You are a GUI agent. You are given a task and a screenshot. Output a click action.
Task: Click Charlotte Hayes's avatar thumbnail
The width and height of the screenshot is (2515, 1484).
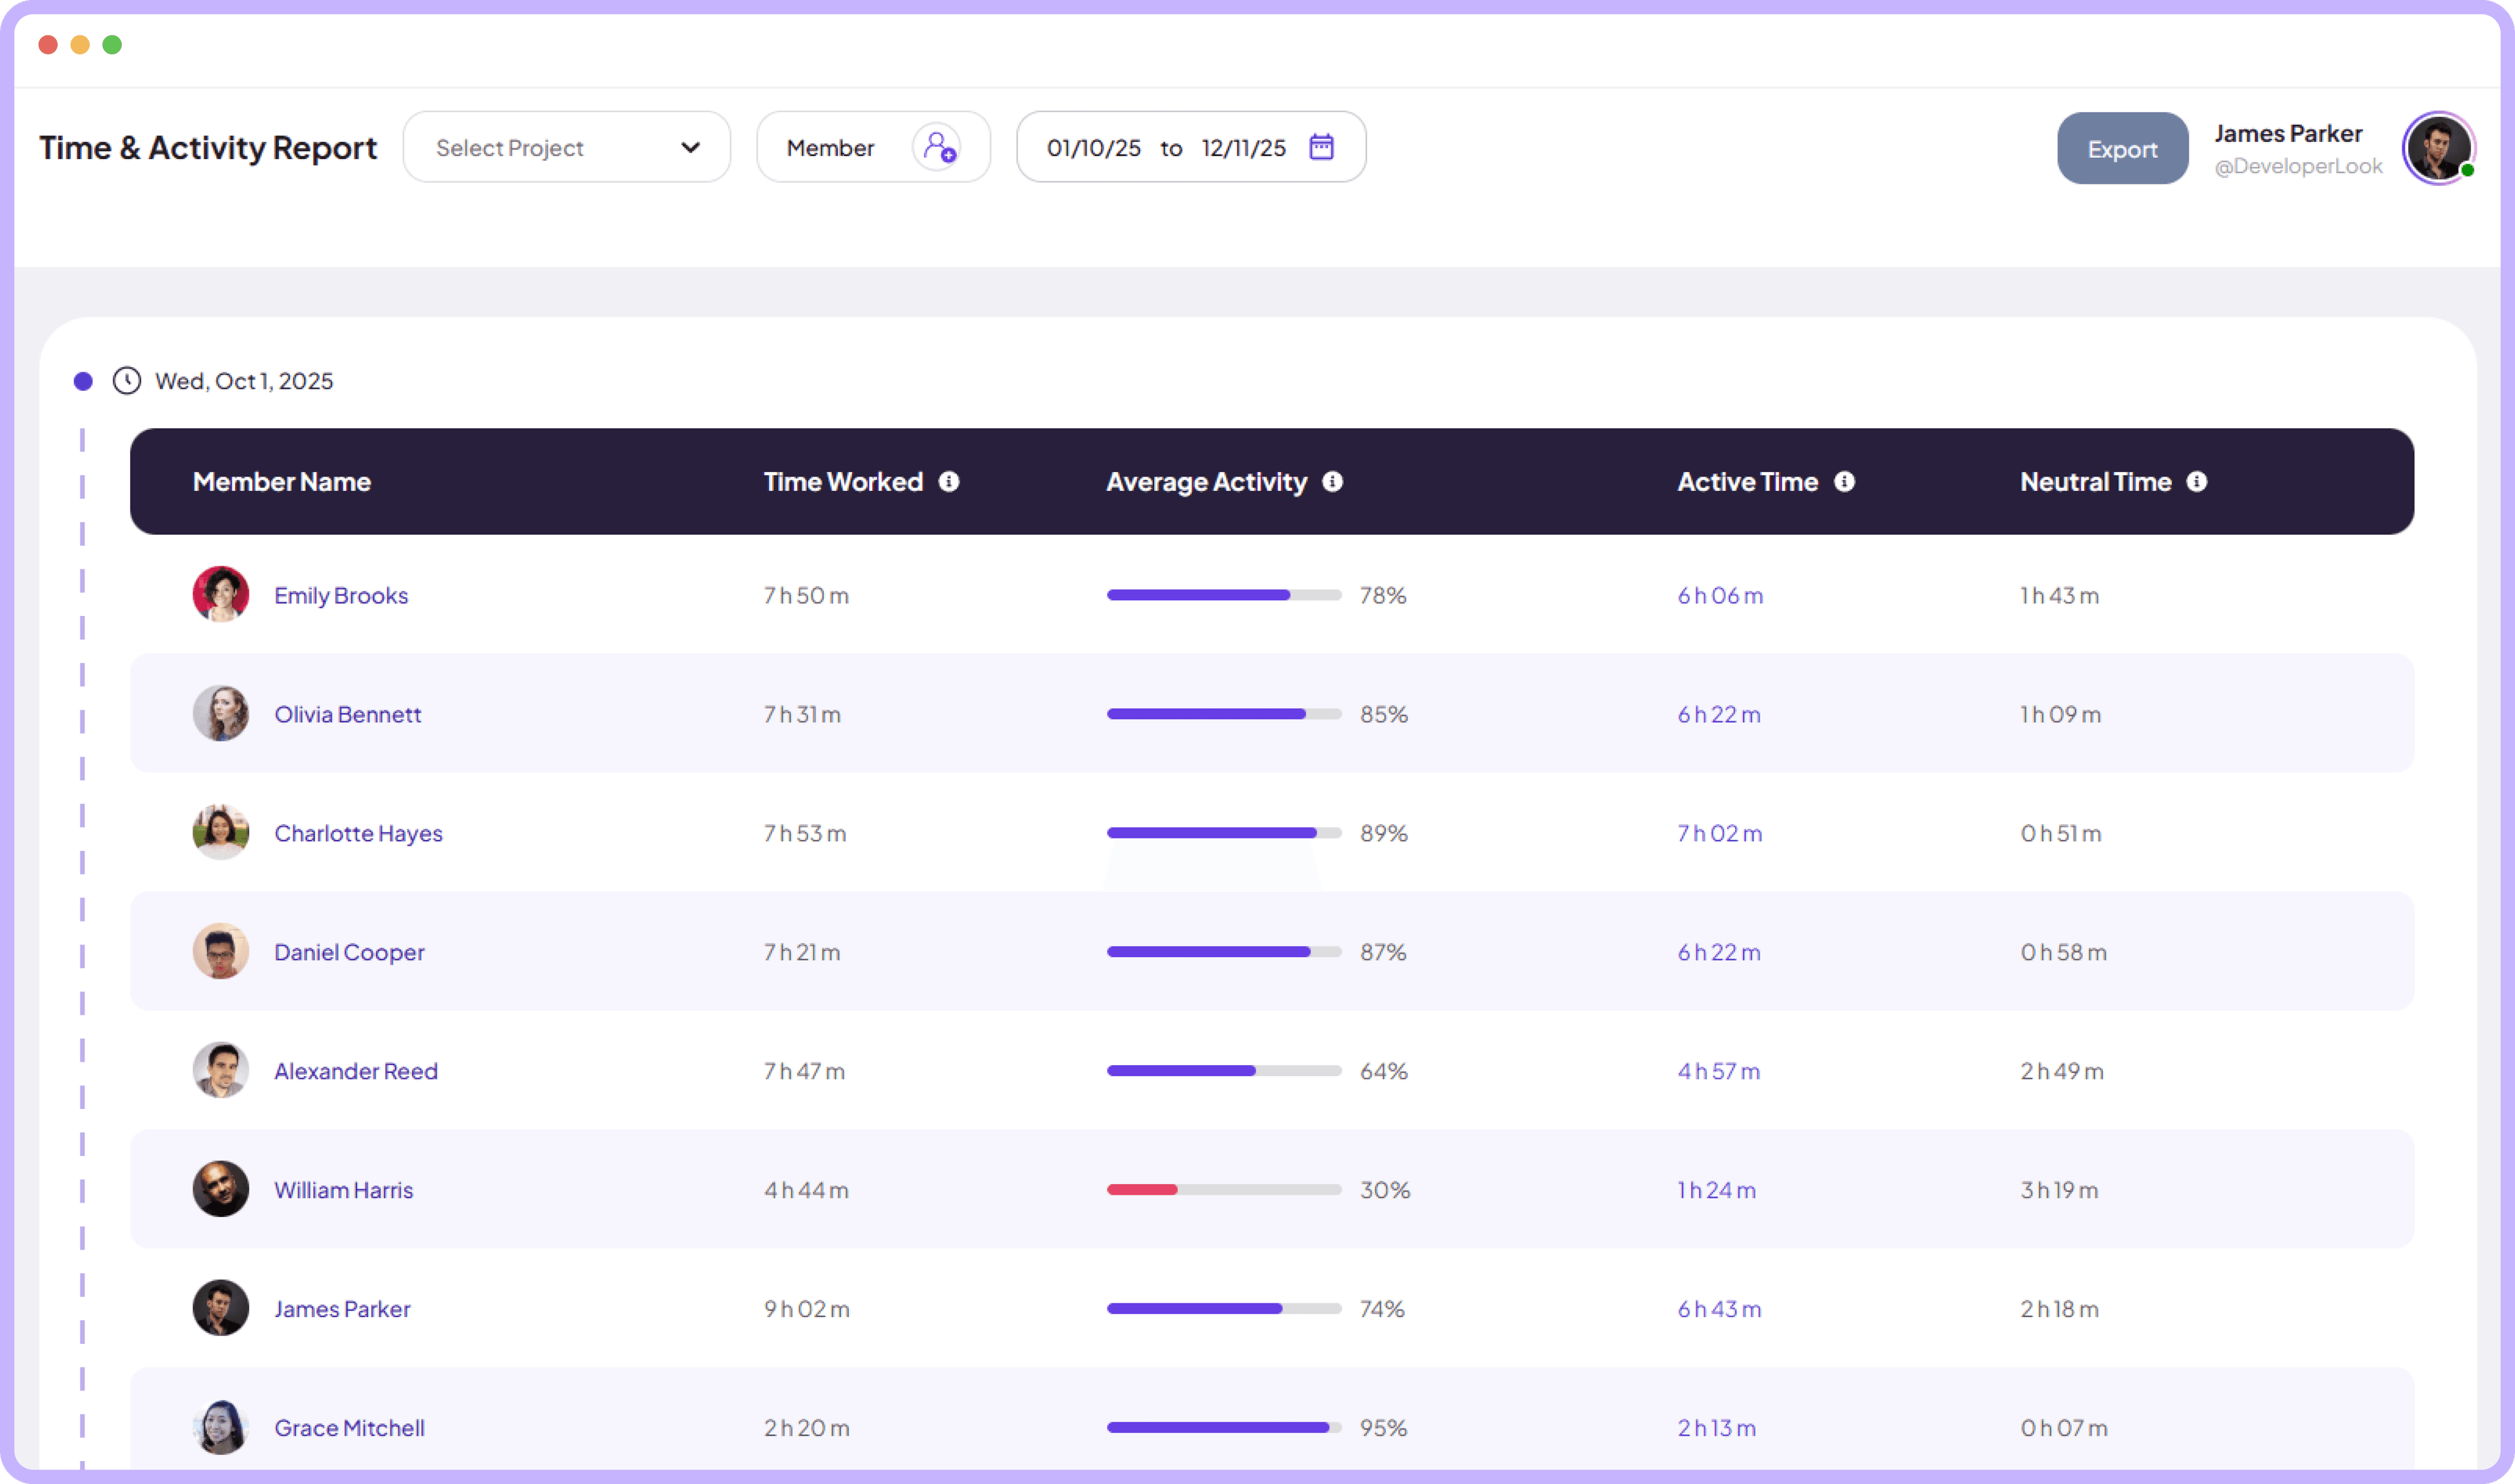pos(221,832)
